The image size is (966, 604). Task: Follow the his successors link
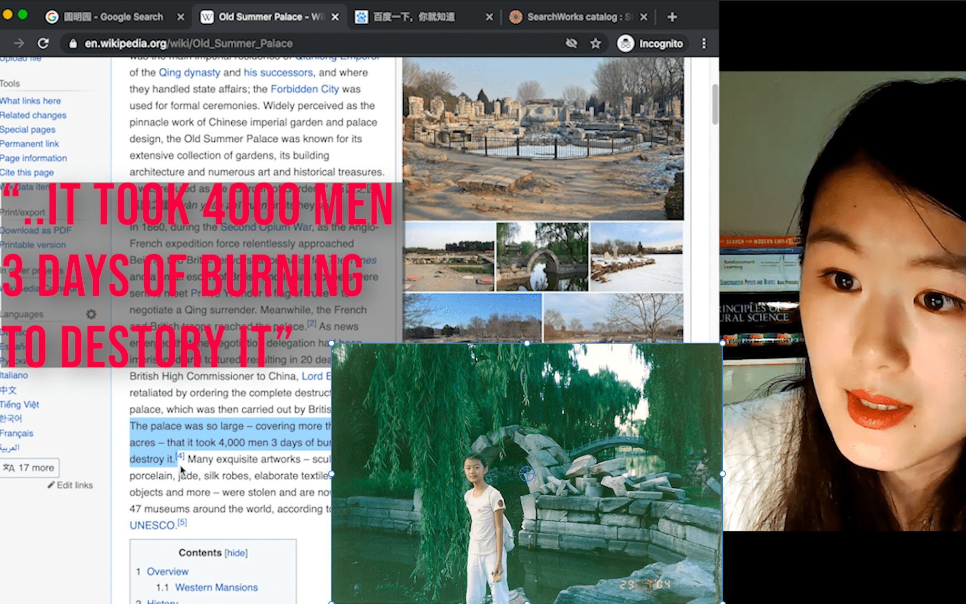click(278, 73)
